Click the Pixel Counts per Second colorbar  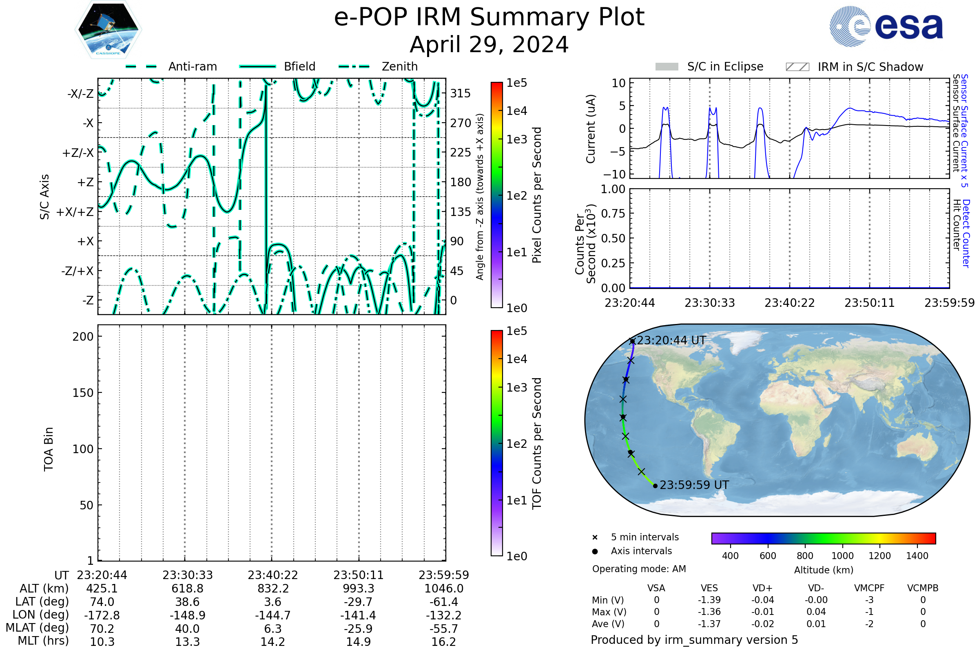tap(496, 195)
